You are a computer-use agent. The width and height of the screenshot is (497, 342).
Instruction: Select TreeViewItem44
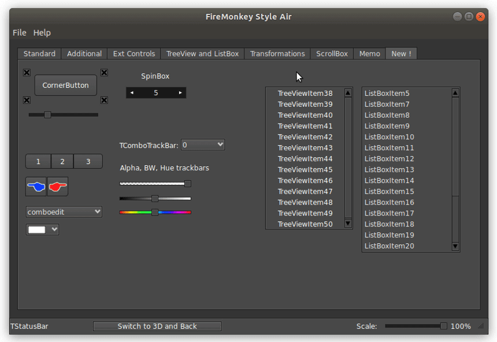coord(305,158)
